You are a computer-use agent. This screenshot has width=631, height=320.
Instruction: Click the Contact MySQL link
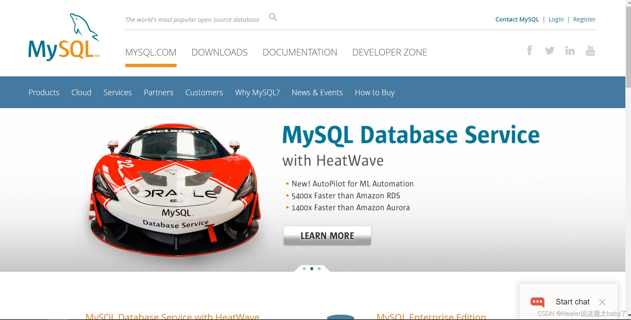coord(517,19)
